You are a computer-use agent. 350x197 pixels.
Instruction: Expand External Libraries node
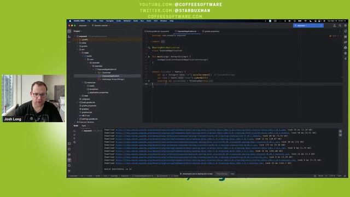coord(75,122)
